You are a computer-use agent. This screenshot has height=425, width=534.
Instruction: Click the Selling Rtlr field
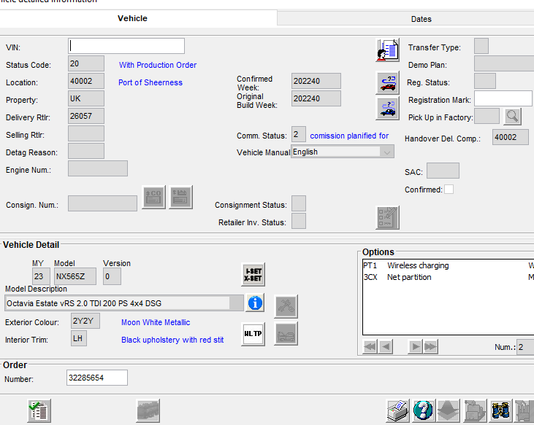[86, 133]
